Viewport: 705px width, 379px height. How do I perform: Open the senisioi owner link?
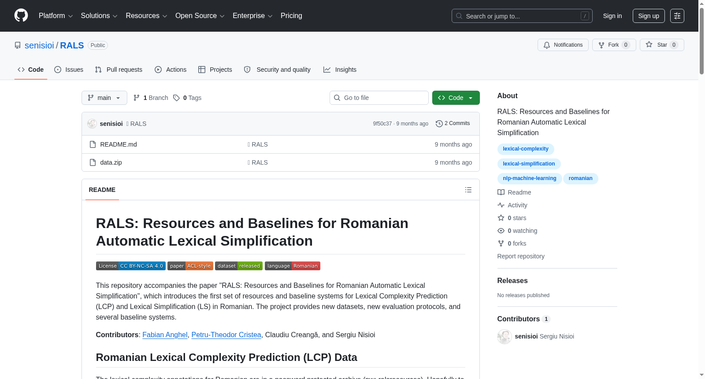pos(39,45)
